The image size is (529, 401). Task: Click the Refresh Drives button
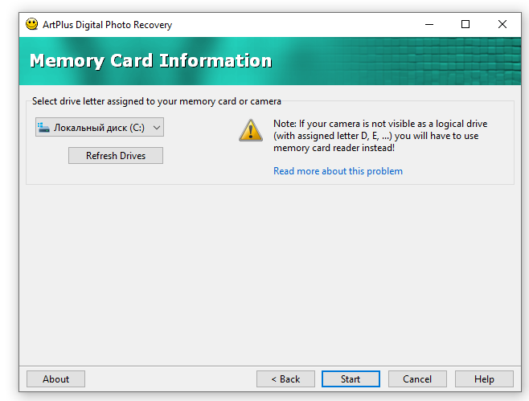click(116, 155)
